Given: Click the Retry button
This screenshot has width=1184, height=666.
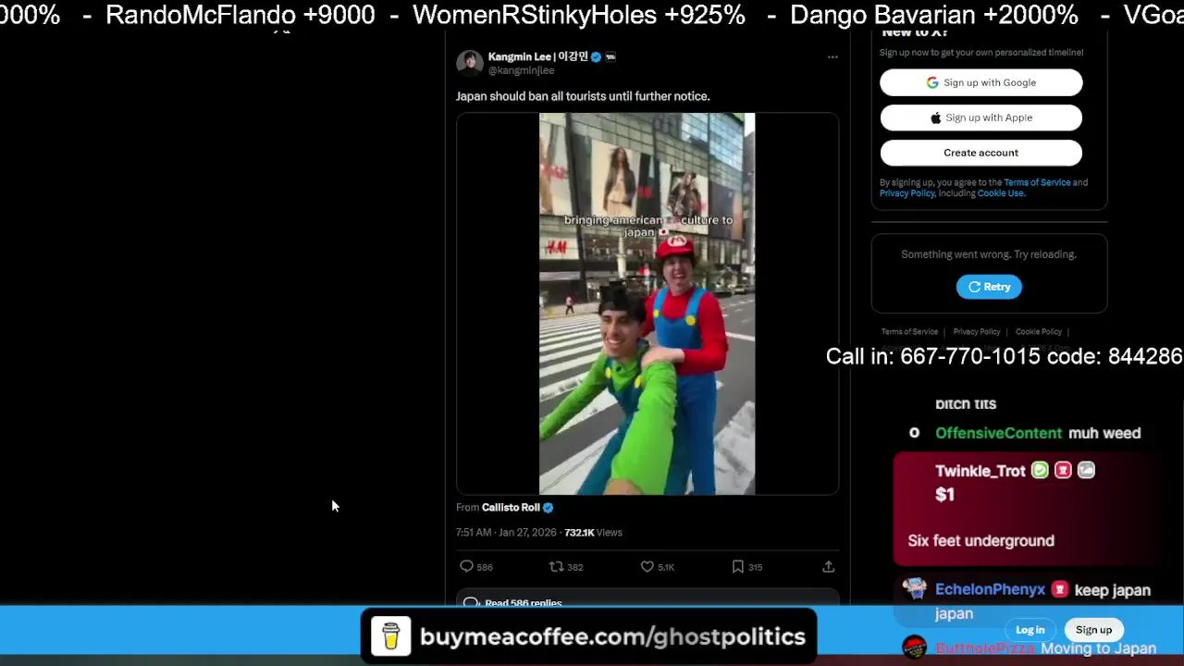Looking at the screenshot, I should click(989, 287).
